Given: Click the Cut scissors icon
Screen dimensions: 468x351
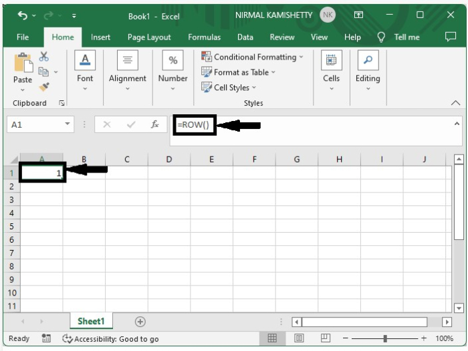Looking at the screenshot, I should click(x=43, y=56).
